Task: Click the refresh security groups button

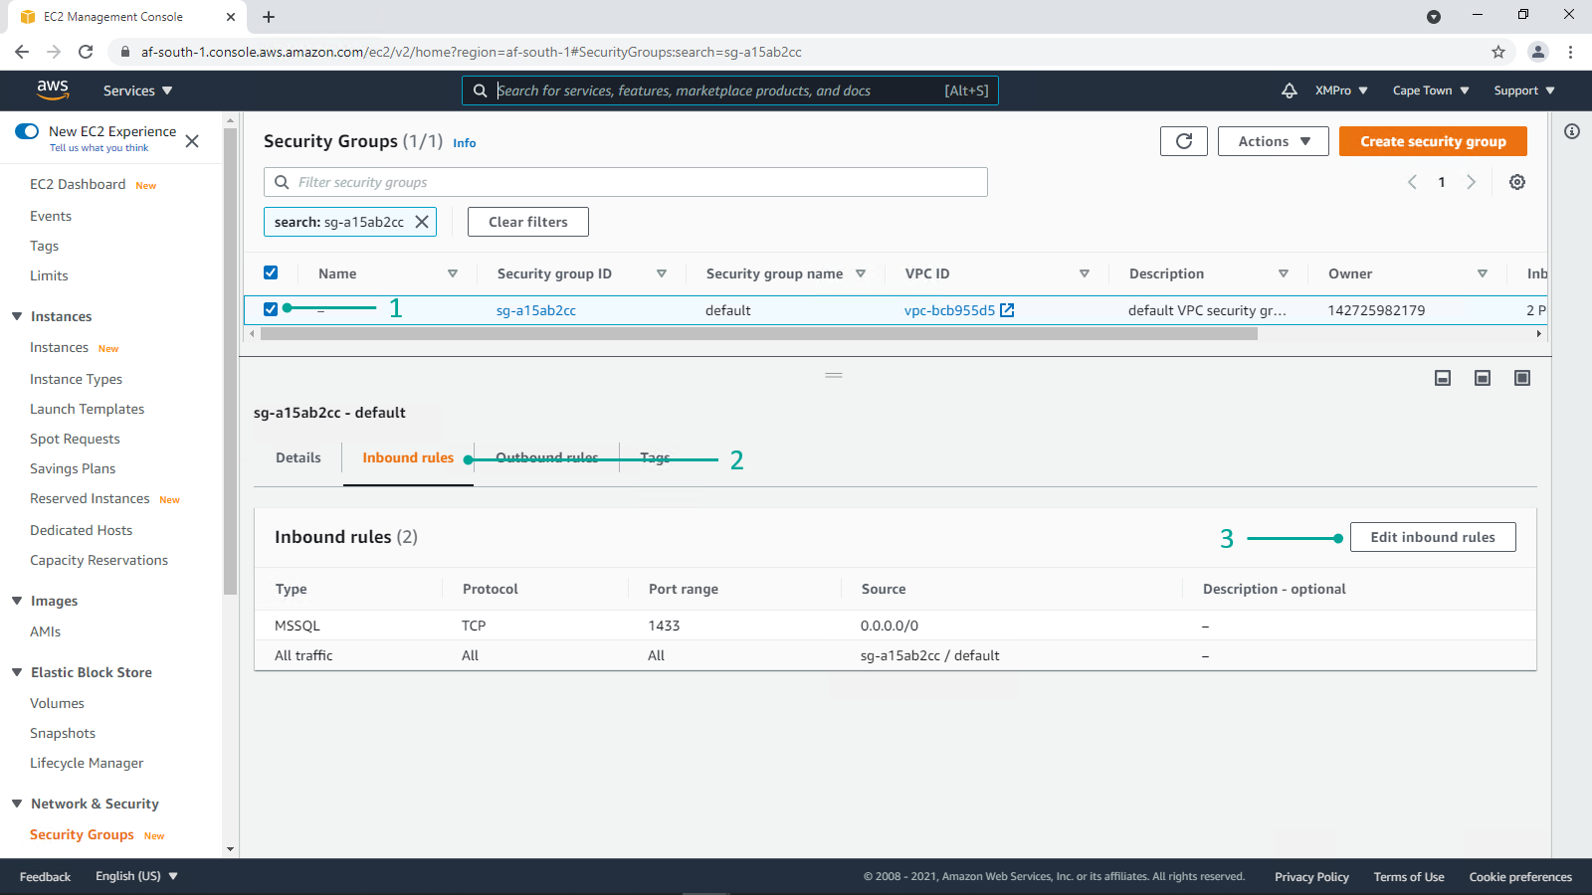Action: click(1184, 141)
